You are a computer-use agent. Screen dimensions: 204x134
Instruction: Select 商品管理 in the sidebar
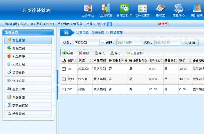click(28, 41)
